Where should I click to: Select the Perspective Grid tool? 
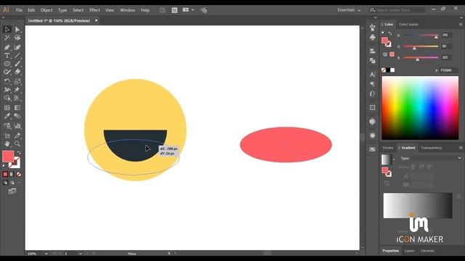coord(17,98)
